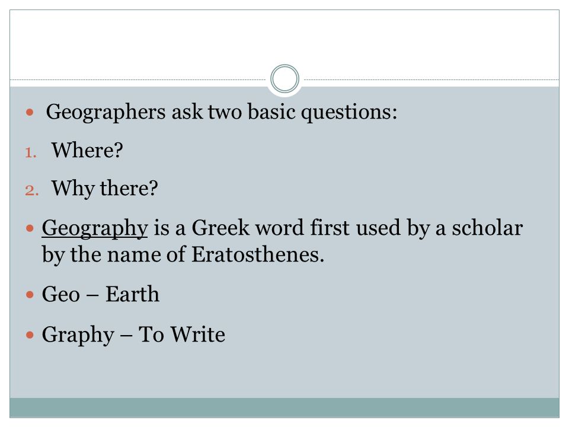569x427 pixels.
Task: Click the empty title area above the dashed line
Action: [284, 40]
